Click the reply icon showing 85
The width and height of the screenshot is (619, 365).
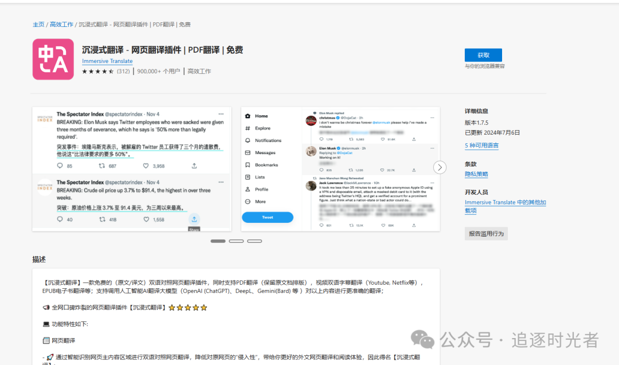pyautogui.click(x=60, y=166)
